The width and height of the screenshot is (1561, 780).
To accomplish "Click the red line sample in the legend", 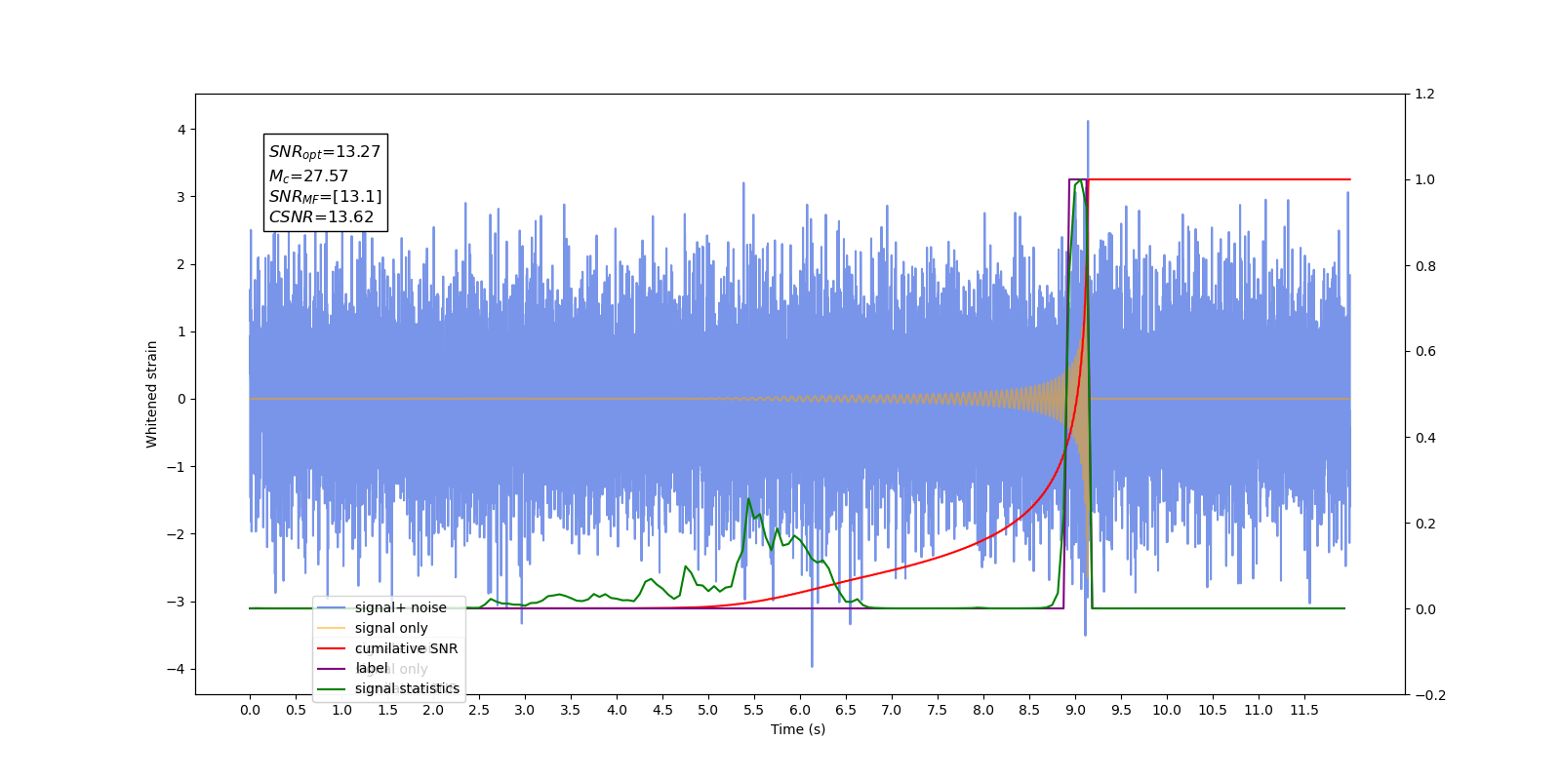I will coord(332,648).
